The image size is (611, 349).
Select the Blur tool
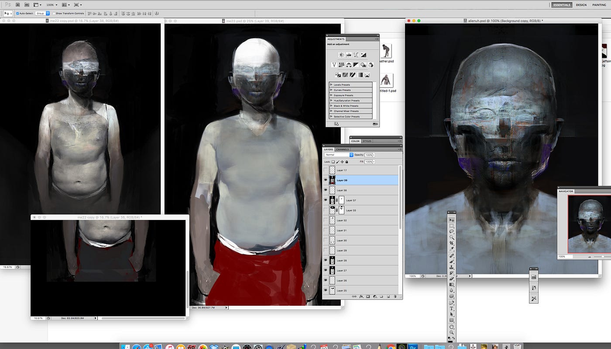[x=452, y=290]
